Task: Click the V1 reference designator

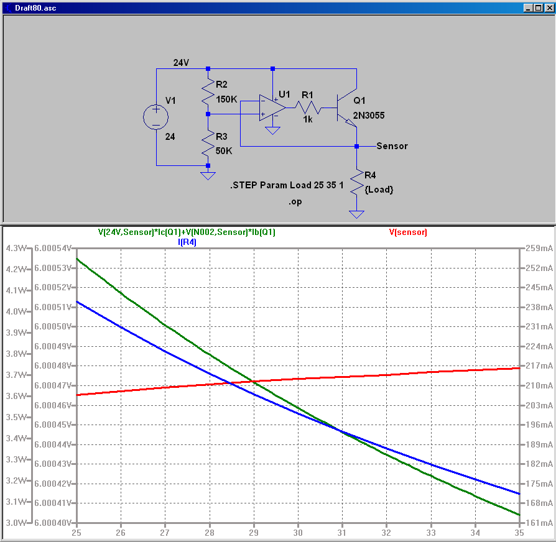Action: 170,101
